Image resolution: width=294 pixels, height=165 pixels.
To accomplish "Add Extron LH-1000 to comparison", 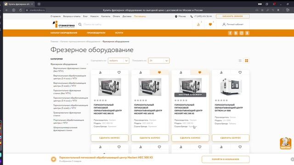I will tap(221, 72).
